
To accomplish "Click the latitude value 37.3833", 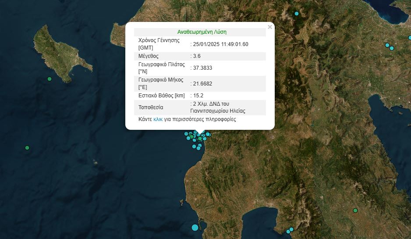I will click(x=202, y=68).
